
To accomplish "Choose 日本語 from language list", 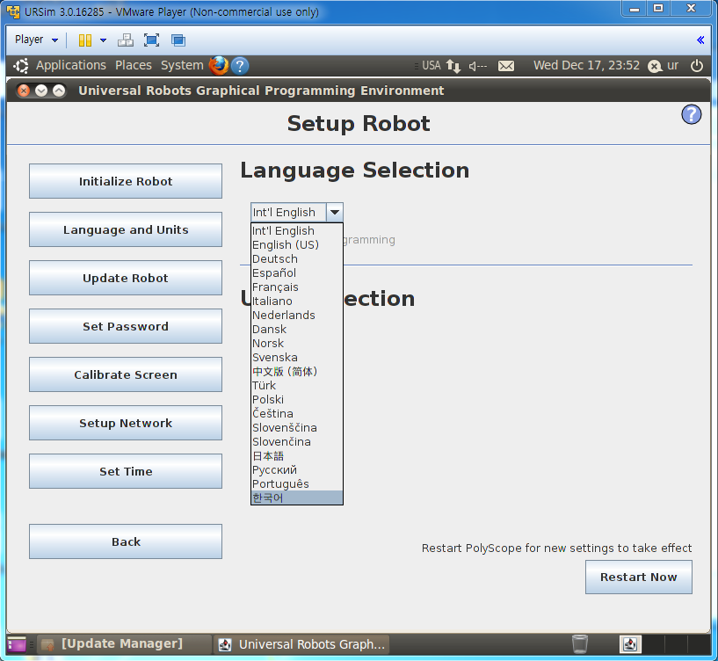I will (297, 456).
